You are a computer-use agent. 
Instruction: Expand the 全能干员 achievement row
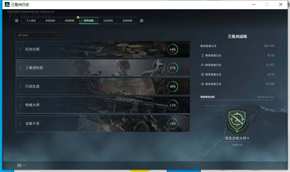[103, 124]
